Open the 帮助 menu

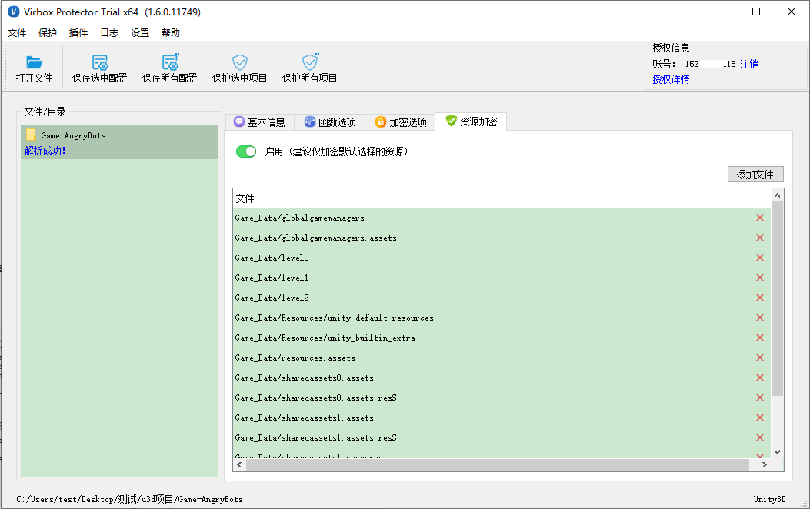[x=171, y=32]
